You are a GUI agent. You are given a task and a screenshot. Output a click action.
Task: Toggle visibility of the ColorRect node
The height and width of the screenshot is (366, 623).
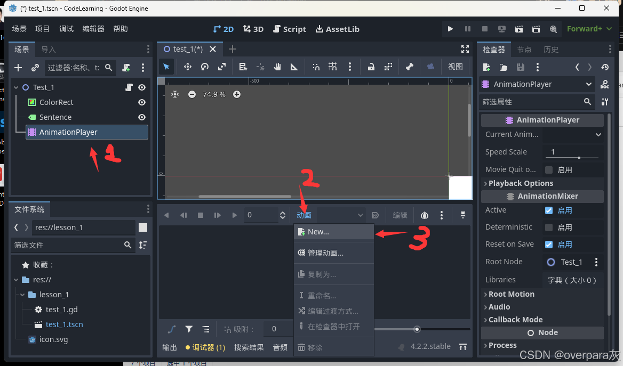(141, 102)
